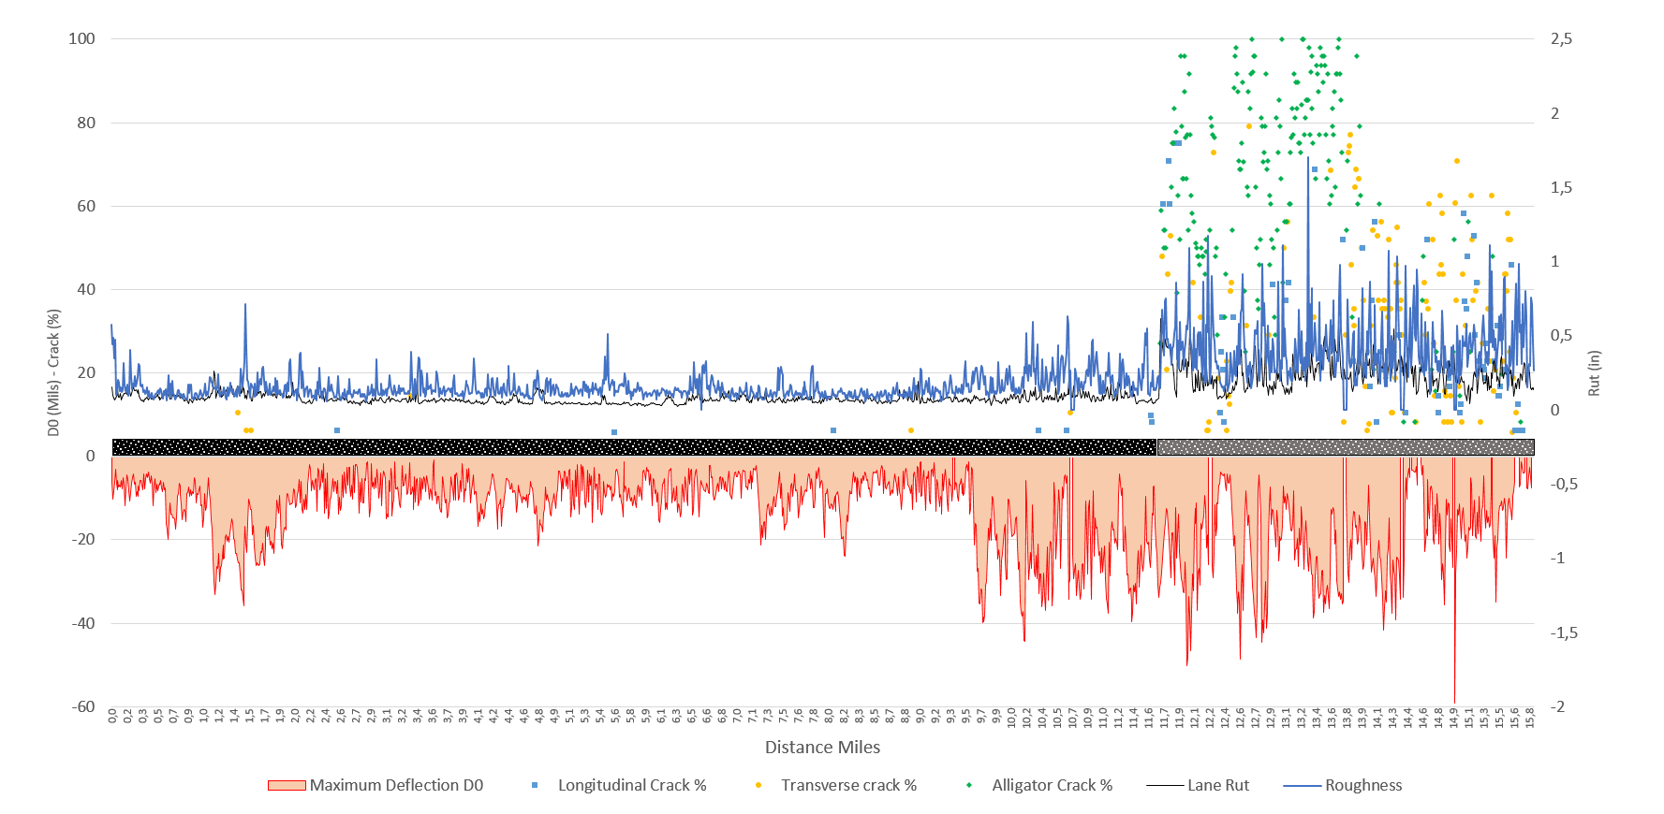Click the tallest blue roughness spike reaching 70
This screenshot has width=1664, height=814.
(x=1308, y=161)
